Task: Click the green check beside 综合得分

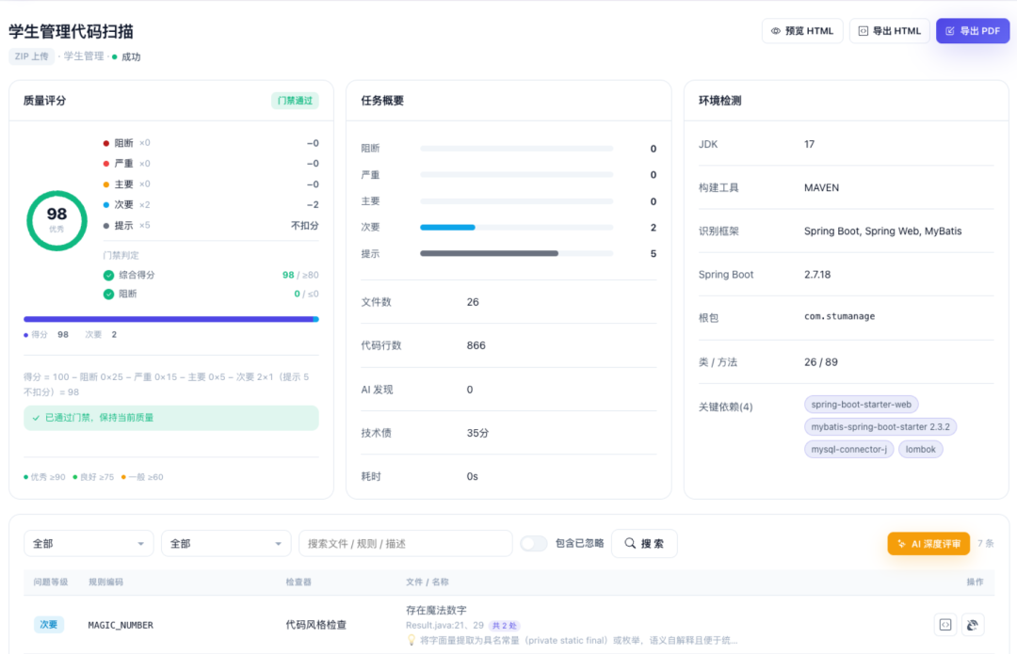Action: [x=108, y=275]
